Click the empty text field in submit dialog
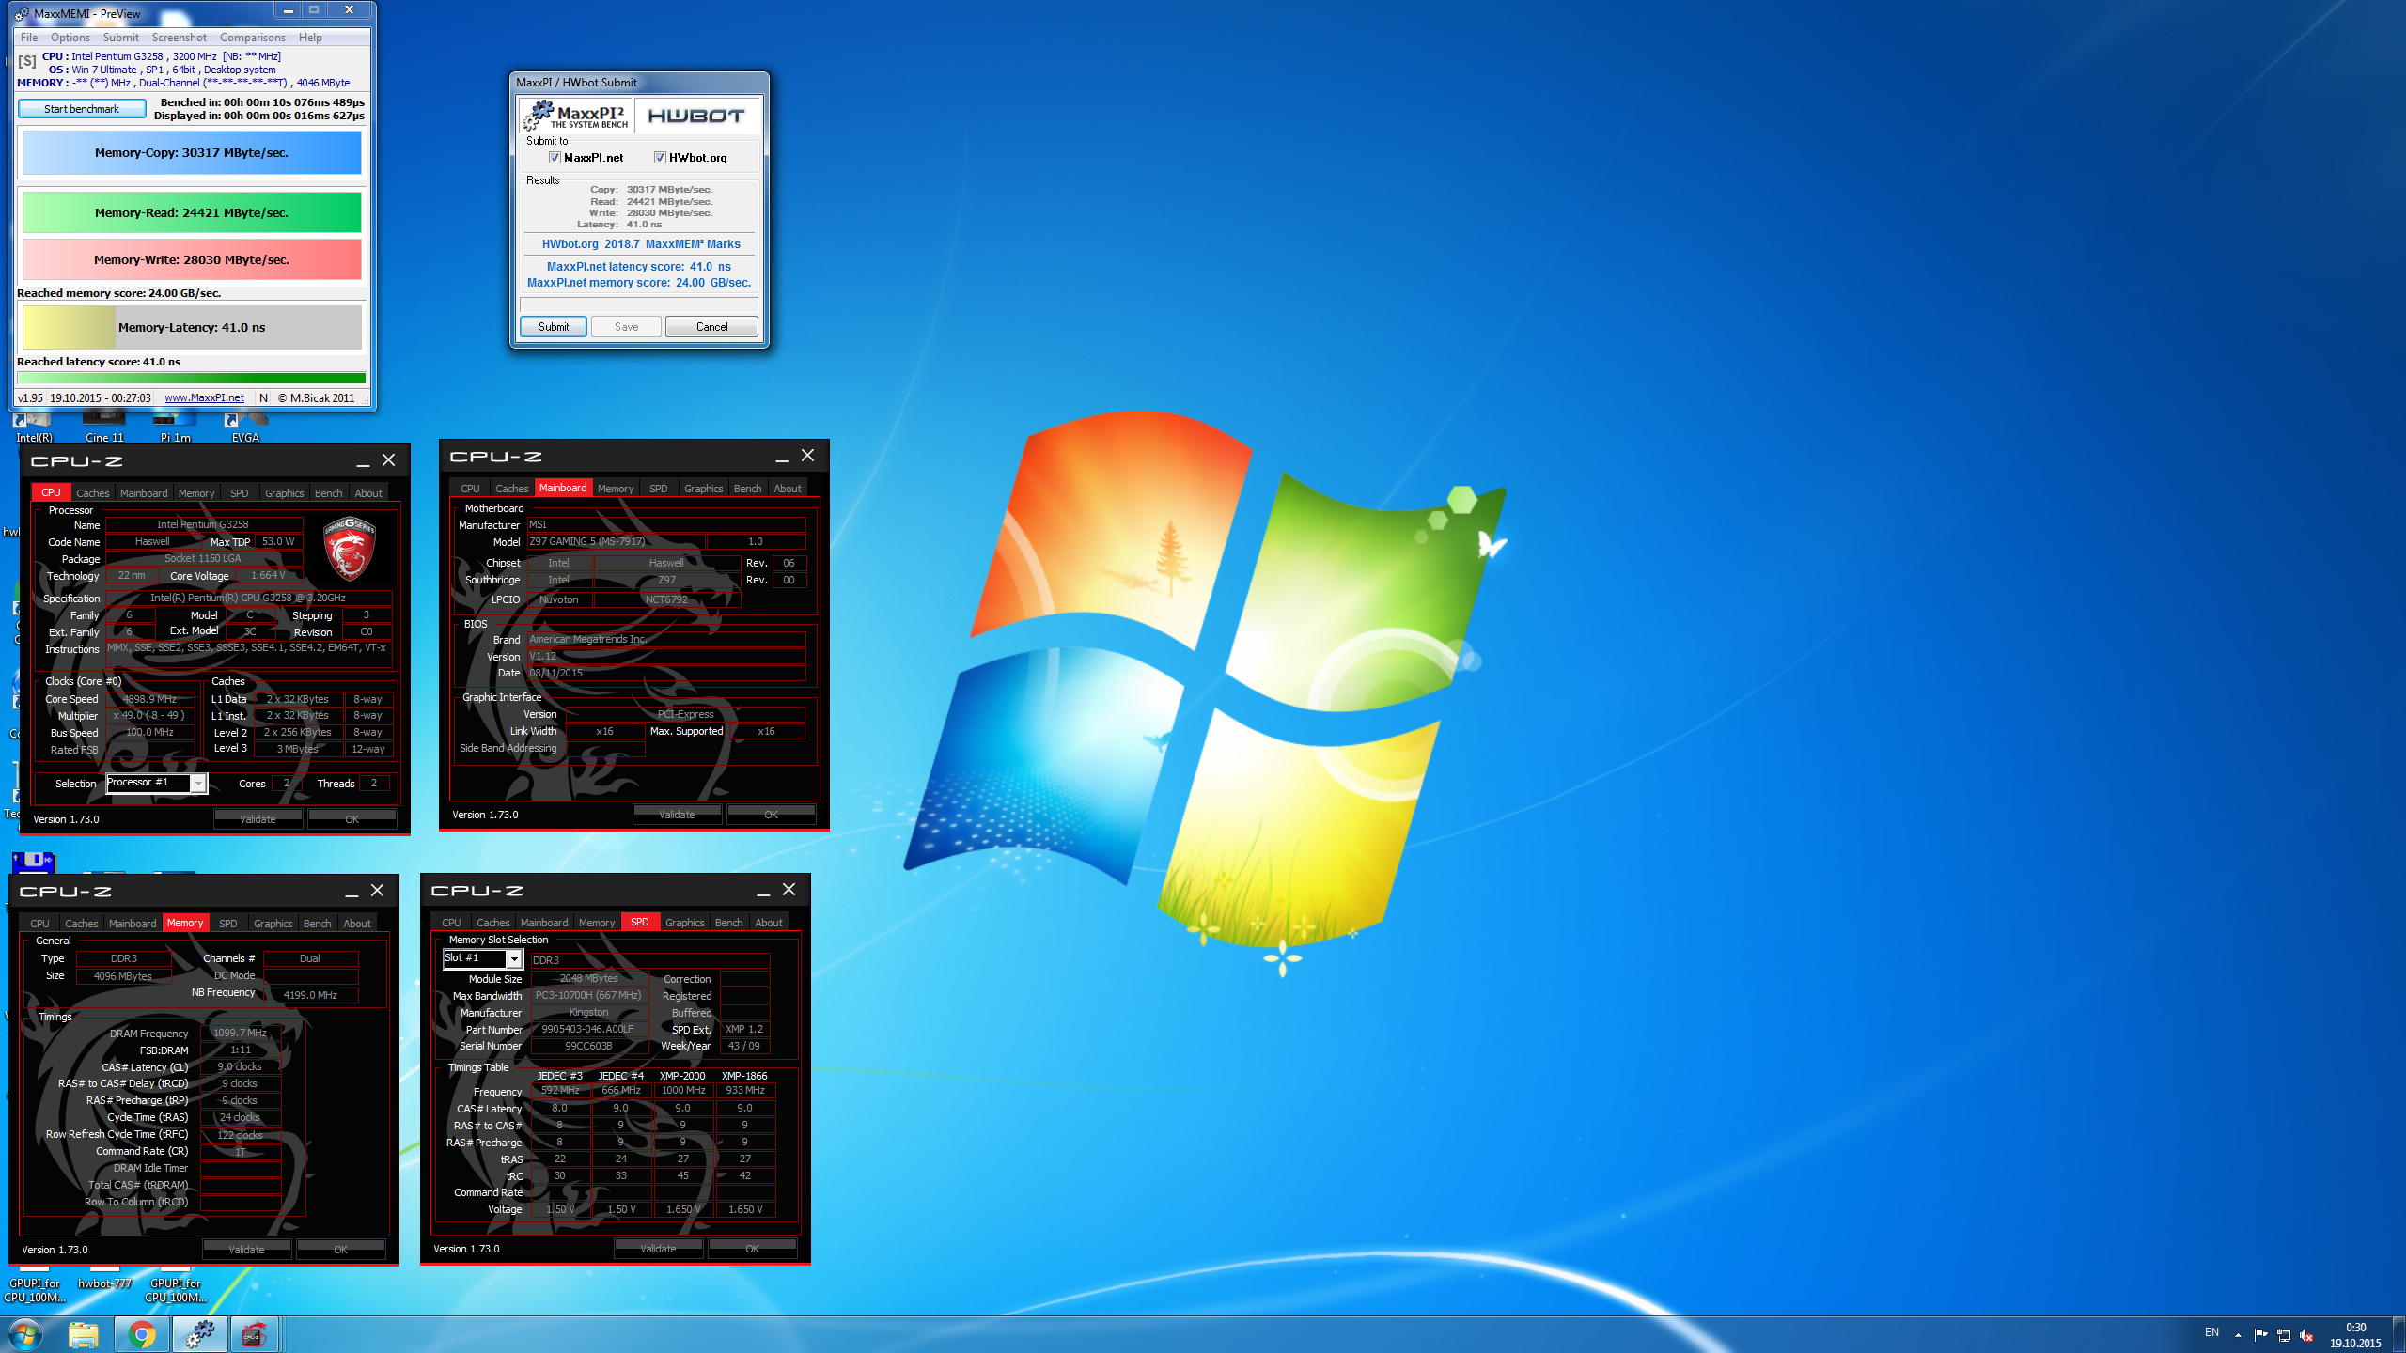2406x1353 pixels. [639, 304]
